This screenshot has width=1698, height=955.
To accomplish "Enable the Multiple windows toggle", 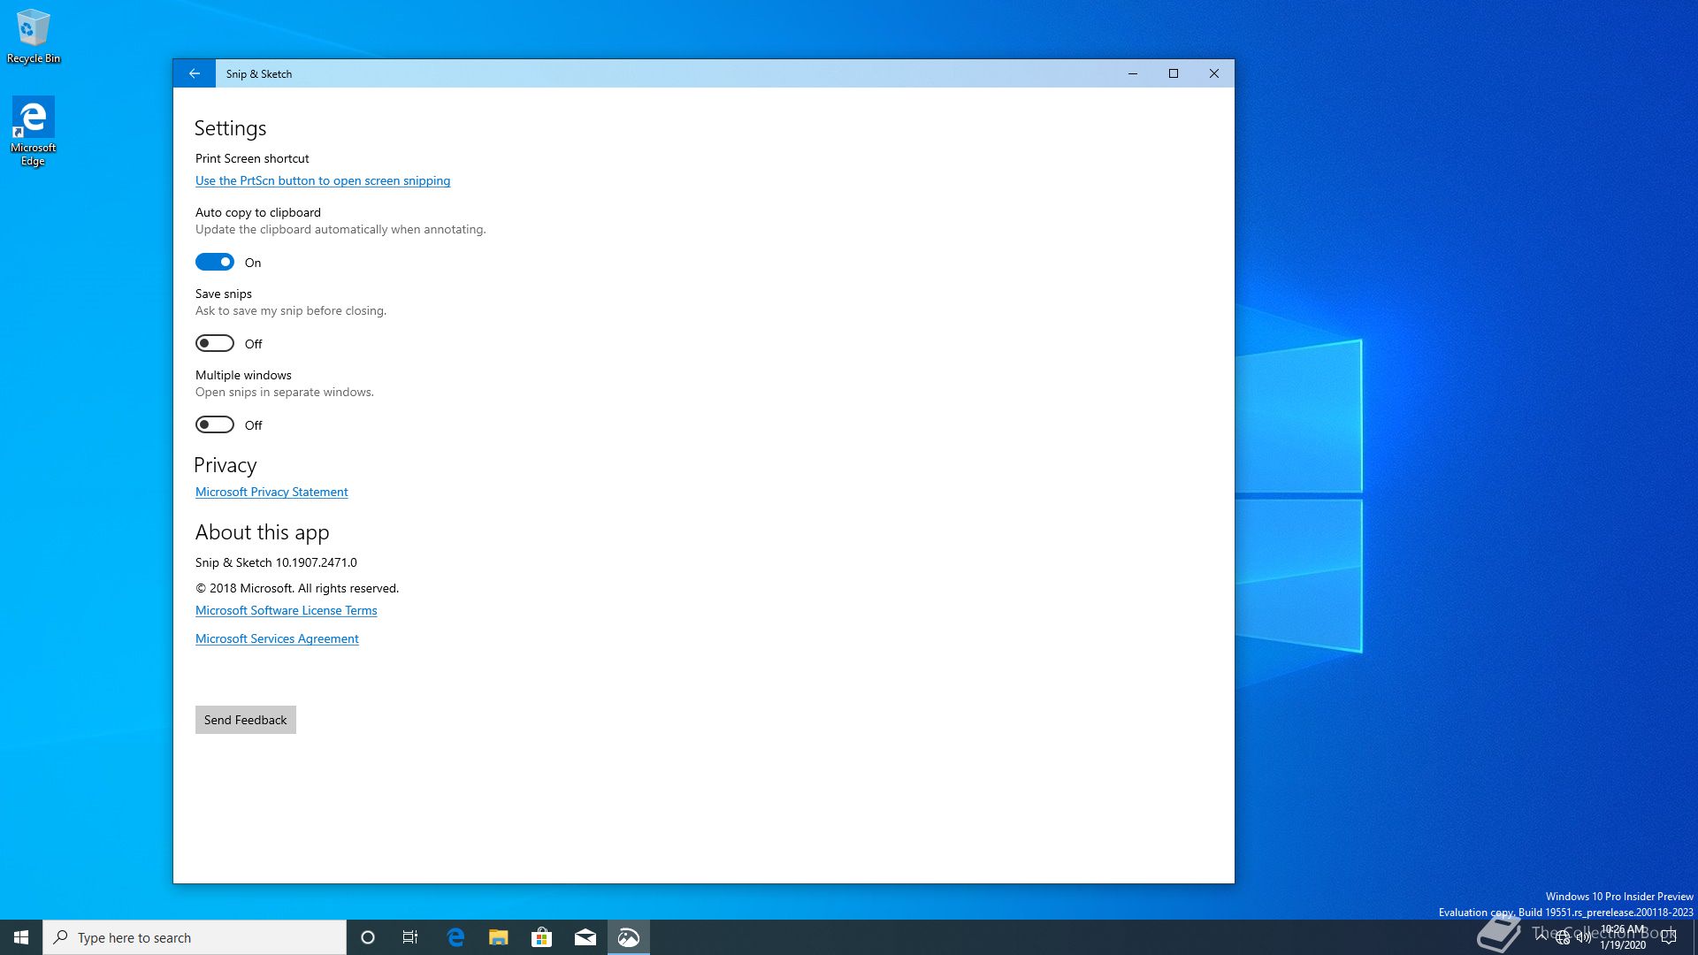I will pyautogui.click(x=215, y=424).
